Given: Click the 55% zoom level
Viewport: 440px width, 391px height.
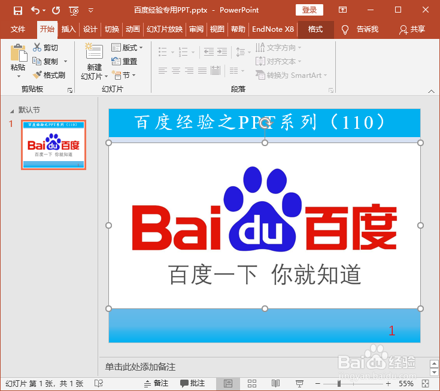Looking at the screenshot, I should point(406,383).
